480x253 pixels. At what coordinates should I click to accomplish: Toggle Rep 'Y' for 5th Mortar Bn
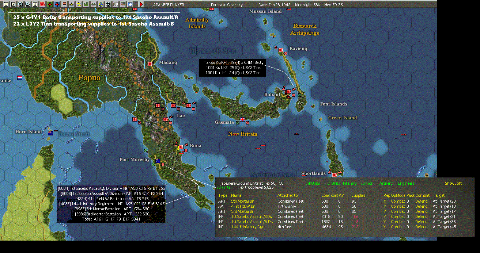(385, 201)
